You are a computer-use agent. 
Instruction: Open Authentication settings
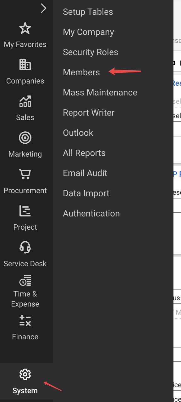point(91,213)
